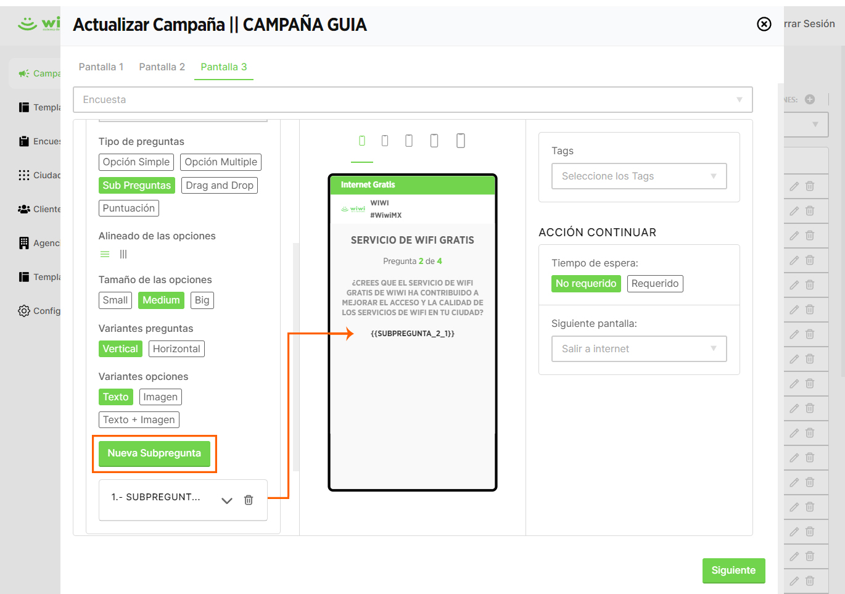The width and height of the screenshot is (845, 594).
Task: Click the Nueva Subpregunta button
Action: click(x=154, y=453)
